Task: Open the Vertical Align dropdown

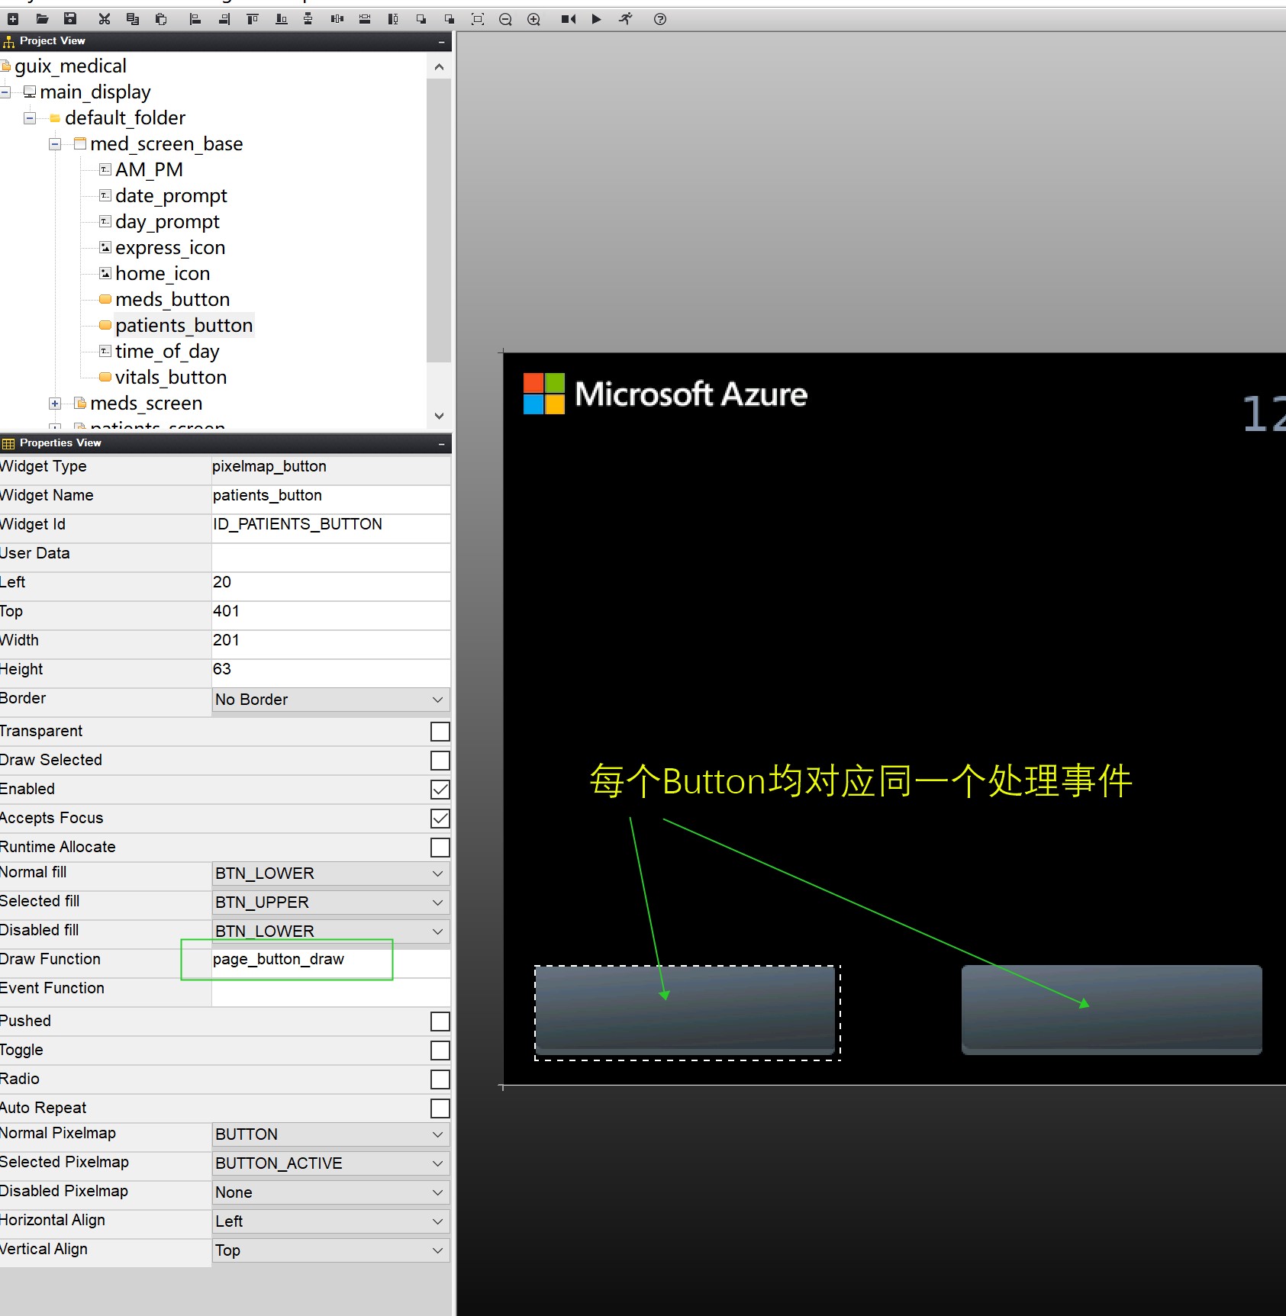Action: click(330, 1250)
